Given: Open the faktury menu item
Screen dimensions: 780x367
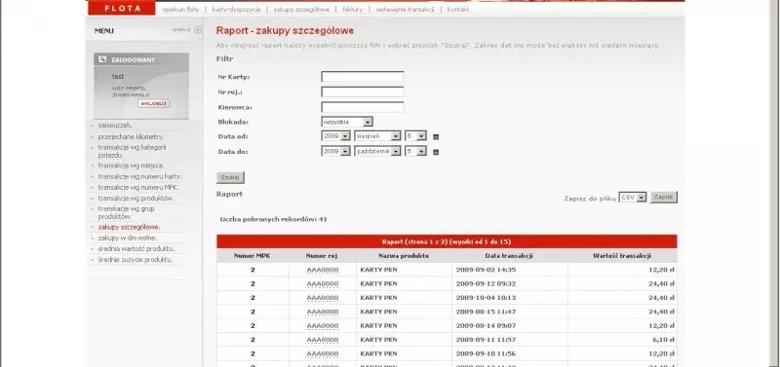Looking at the screenshot, I should pos(353,10).
